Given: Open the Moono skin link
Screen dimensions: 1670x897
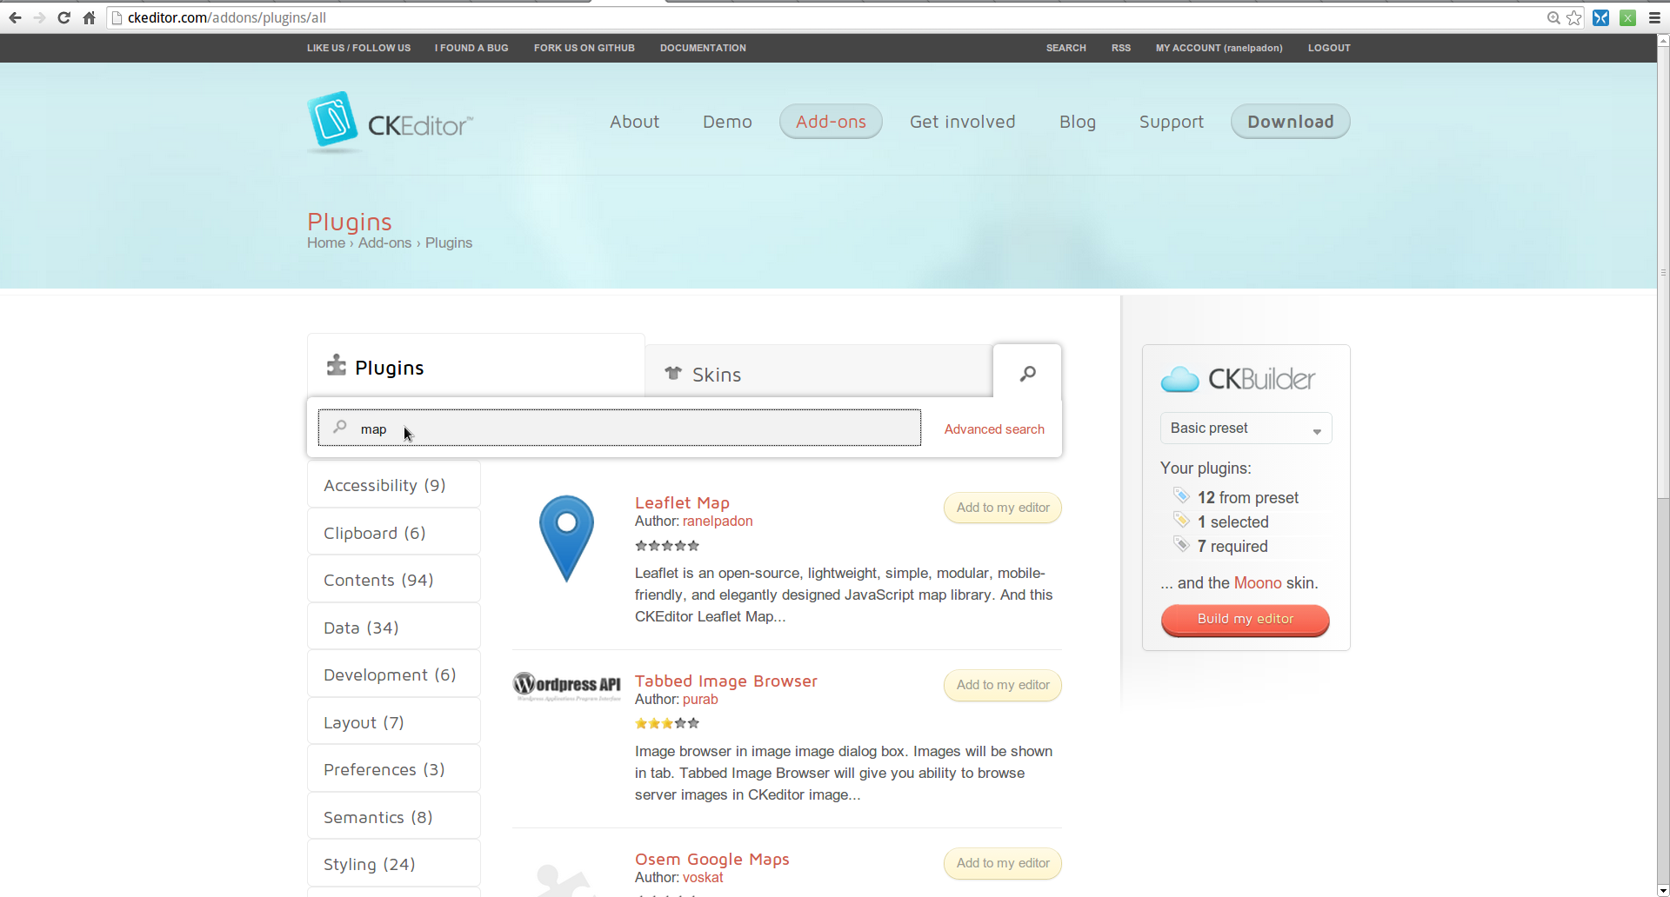Looking at the screenshot, I should pos(1258,583).
